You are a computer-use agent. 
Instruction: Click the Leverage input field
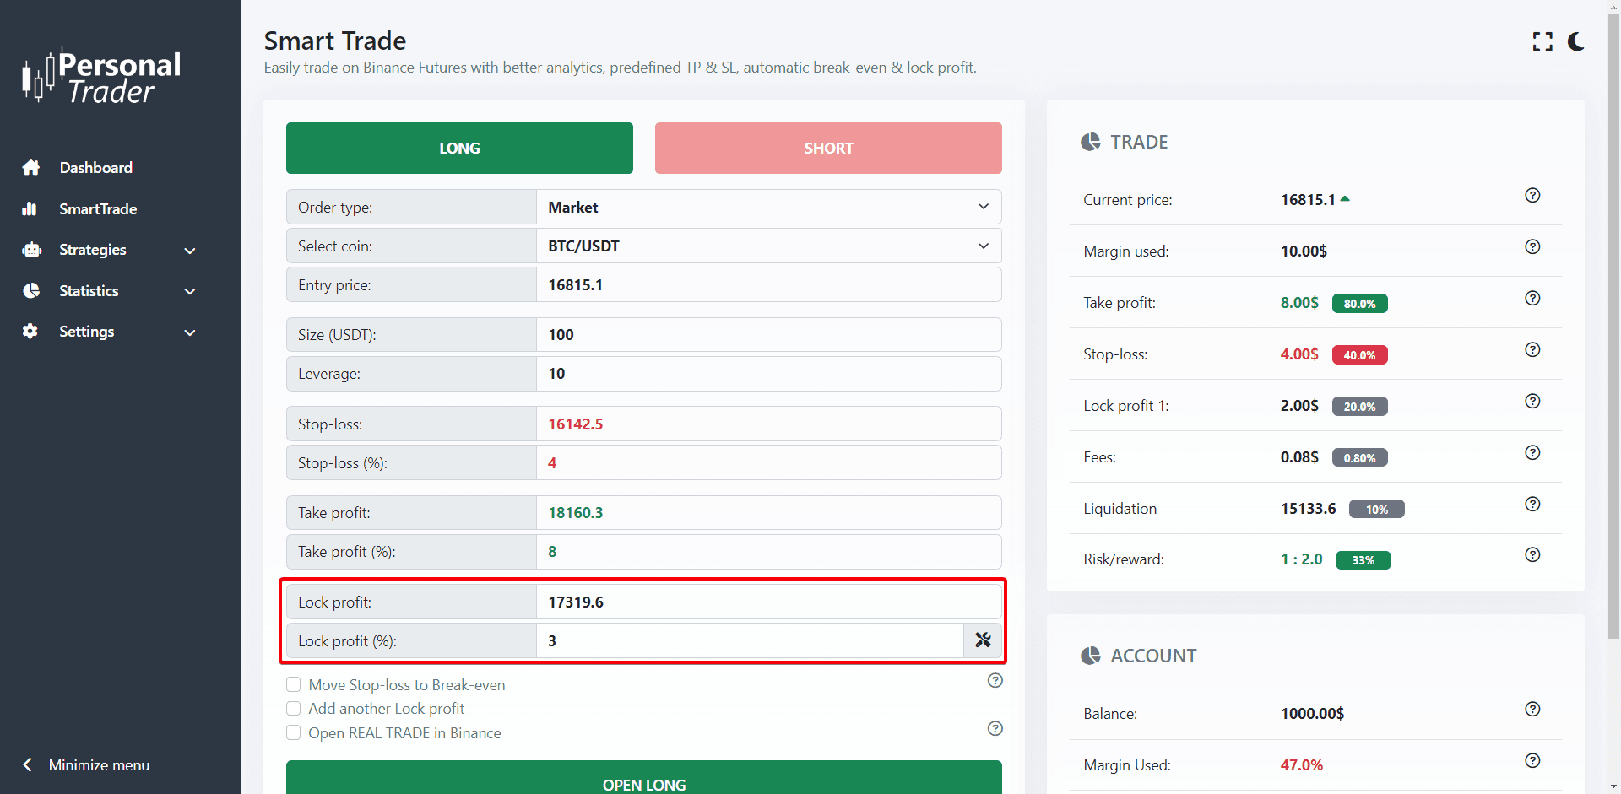[x=768, y=374]
